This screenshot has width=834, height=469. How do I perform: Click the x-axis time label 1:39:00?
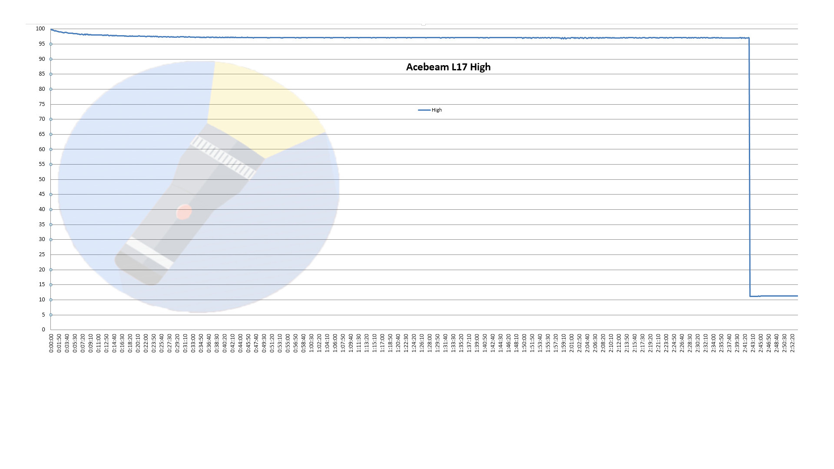[477, 343]
